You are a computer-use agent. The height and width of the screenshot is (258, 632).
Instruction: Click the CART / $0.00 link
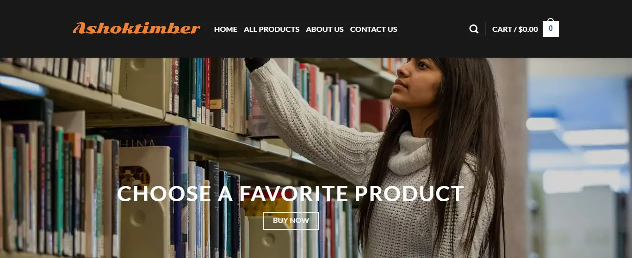(x=515, y=29)
